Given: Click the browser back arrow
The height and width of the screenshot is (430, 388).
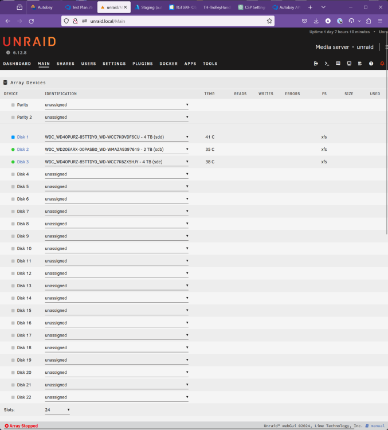Looking at the screenshot, I should click(x=7, y=21).
